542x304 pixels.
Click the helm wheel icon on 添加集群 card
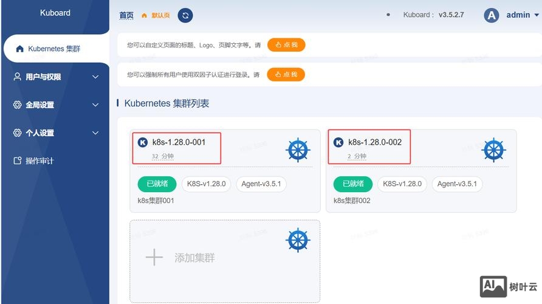[298, 240]
